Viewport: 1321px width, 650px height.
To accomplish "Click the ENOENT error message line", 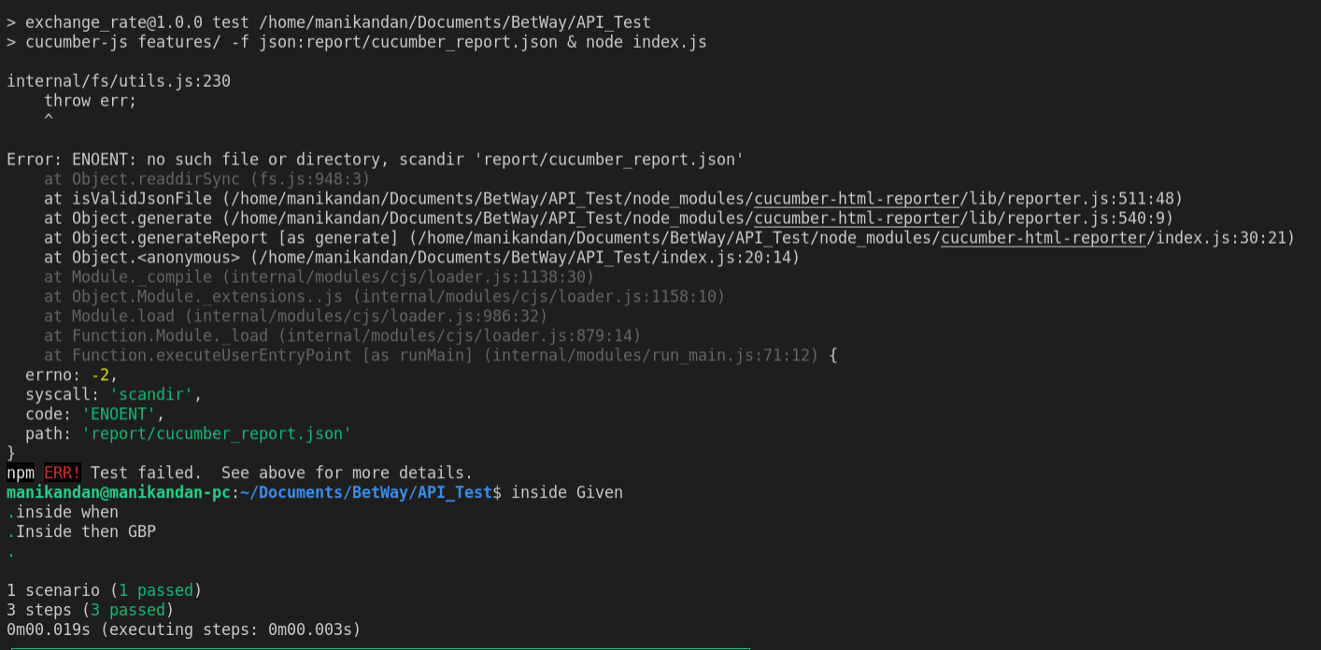I will point(374,159).
